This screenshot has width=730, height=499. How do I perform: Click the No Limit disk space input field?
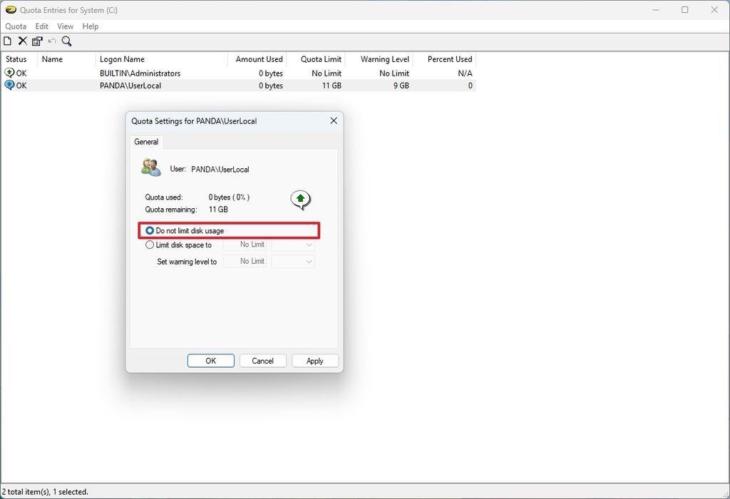click(245, 245)
